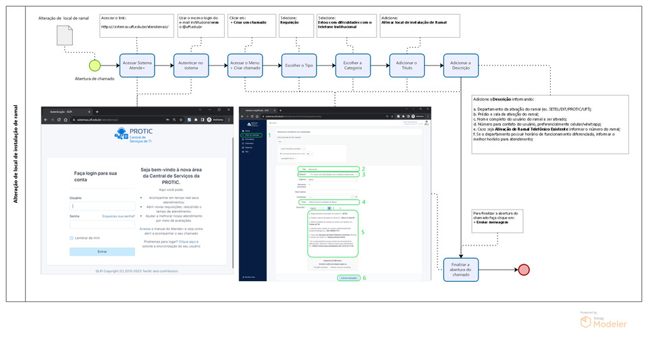Click the green start event circle

tap(94, 65)
